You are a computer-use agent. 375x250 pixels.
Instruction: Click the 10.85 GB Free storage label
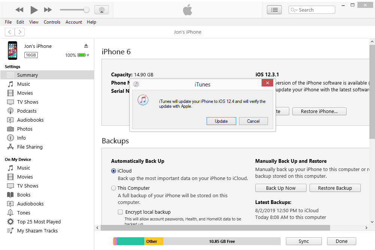(222, 241)
